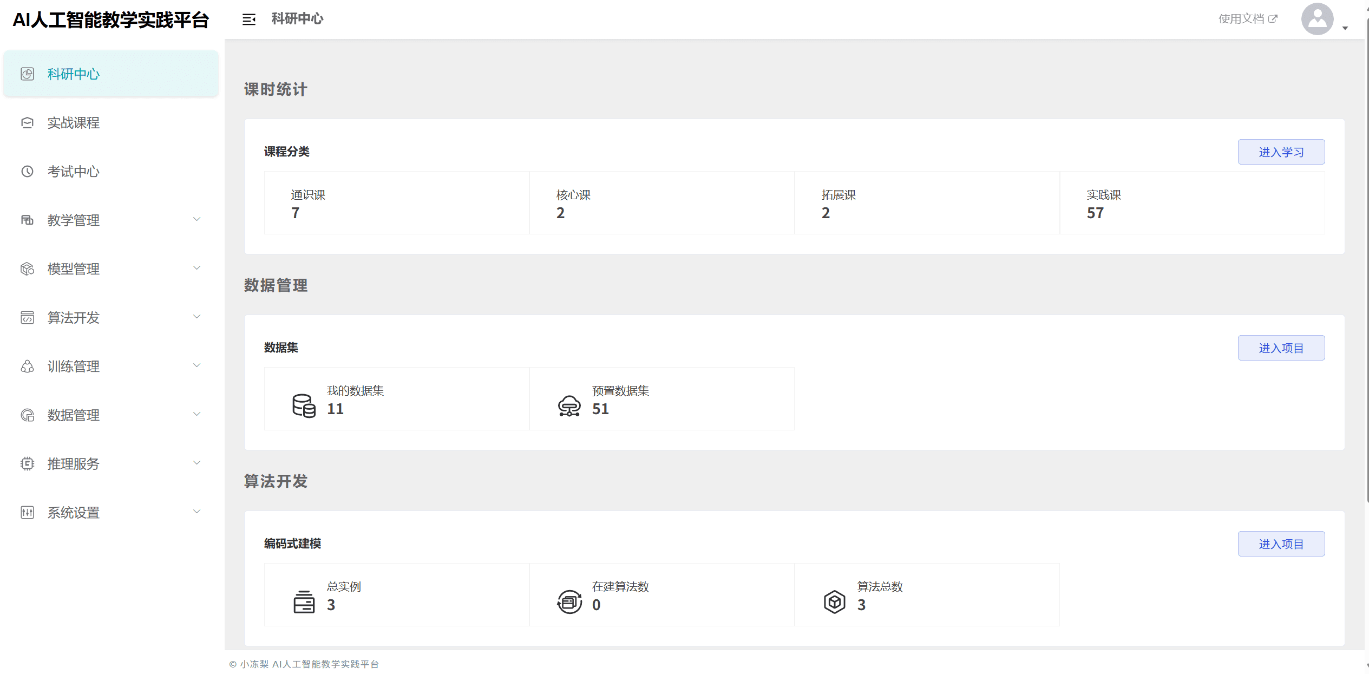Click the 实战课程 sidebar icon

click(x=27, y=123)
